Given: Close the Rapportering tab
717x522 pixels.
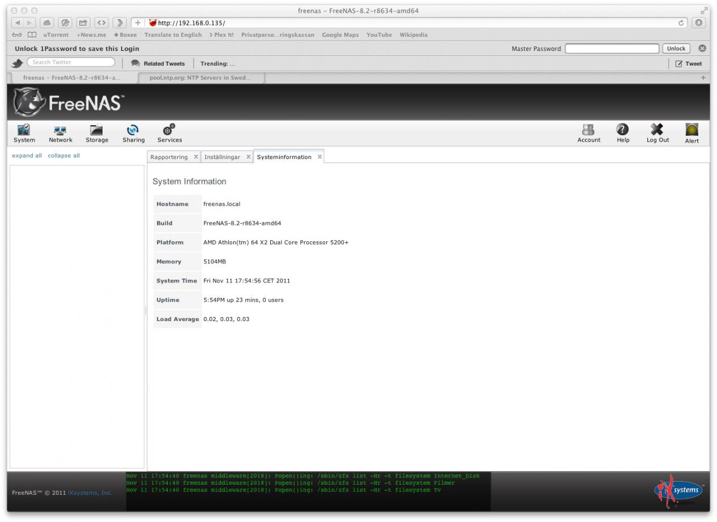Looking at the screenshot, I should (x=195, y=157).
